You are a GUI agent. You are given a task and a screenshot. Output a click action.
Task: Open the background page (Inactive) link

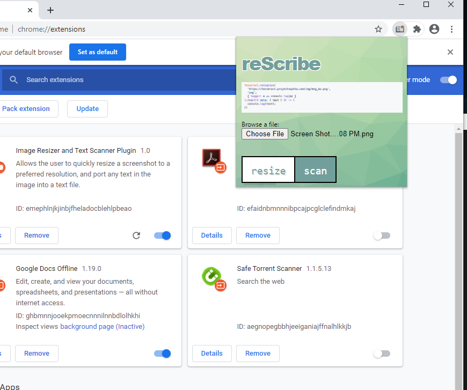(103, 327)
